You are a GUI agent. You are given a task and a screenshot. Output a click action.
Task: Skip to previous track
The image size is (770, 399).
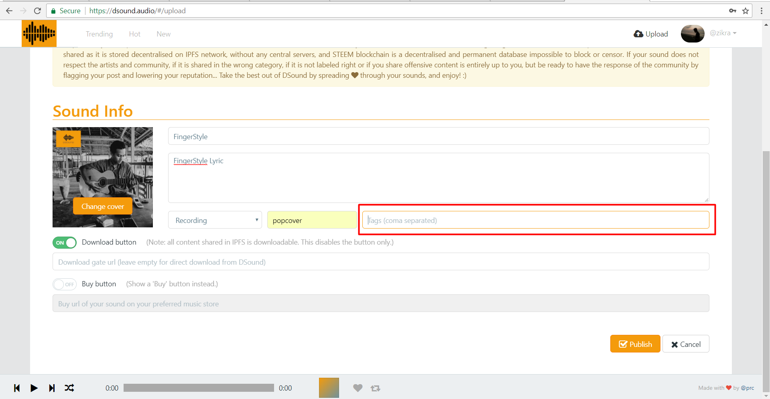coord(17,388)
